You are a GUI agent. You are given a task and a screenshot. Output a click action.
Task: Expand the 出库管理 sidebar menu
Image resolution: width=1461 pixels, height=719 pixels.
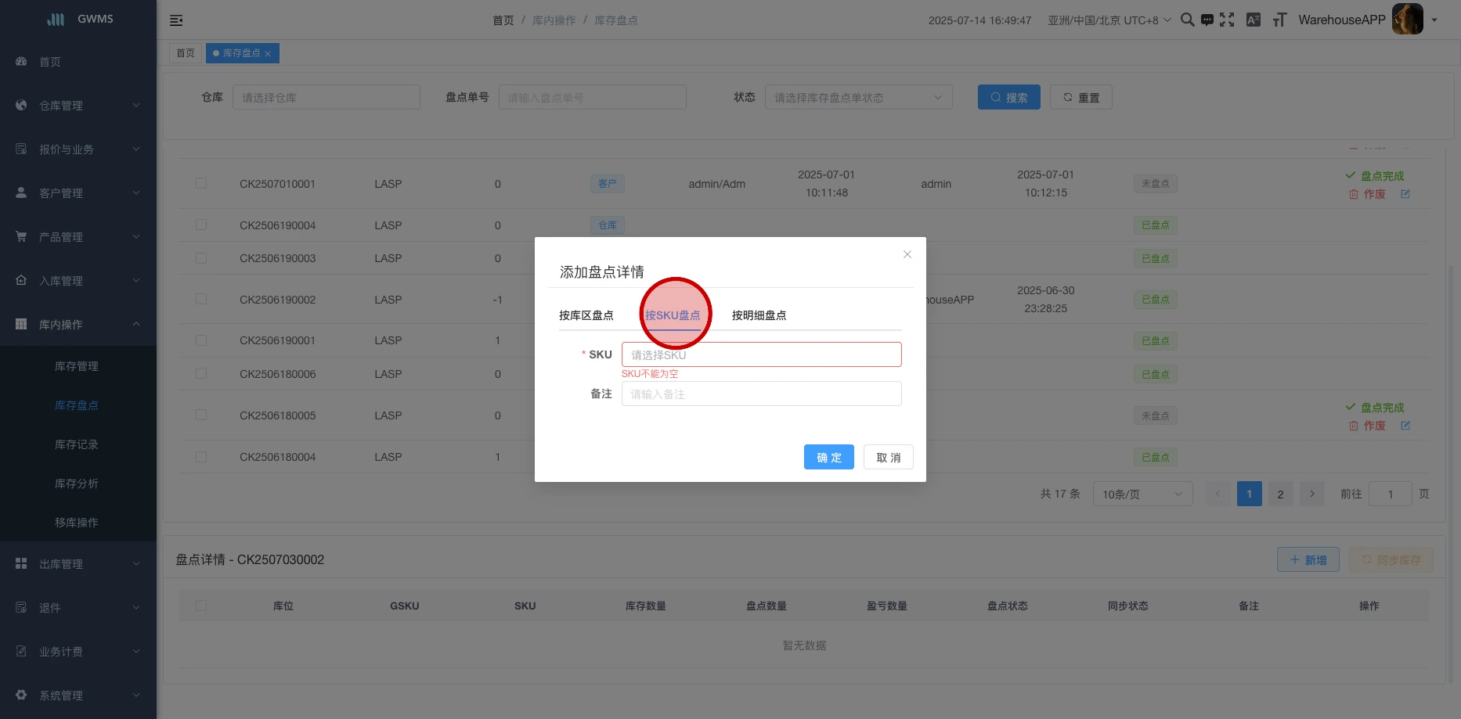[x=78, y=564]
